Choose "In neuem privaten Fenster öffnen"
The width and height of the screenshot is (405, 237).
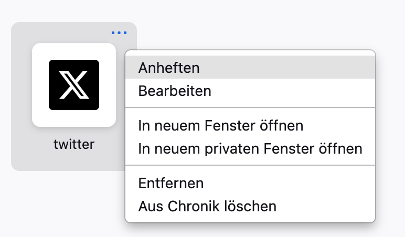[x=250, y=149]
